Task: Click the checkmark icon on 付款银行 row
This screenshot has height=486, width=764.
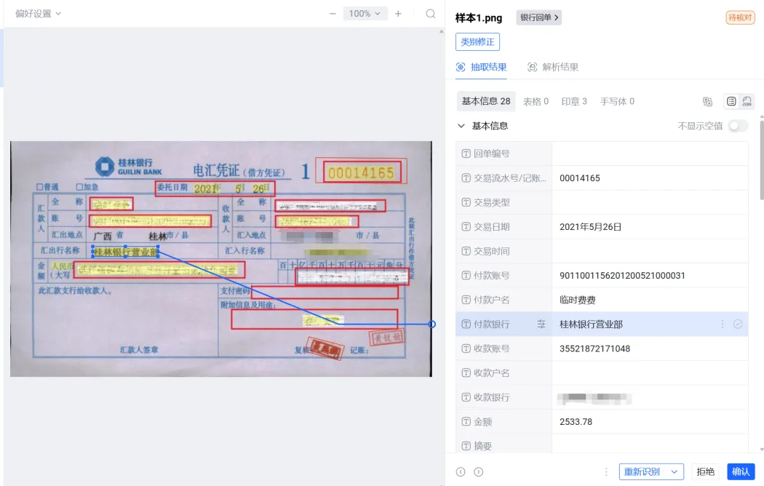Action: coord(738,324)
